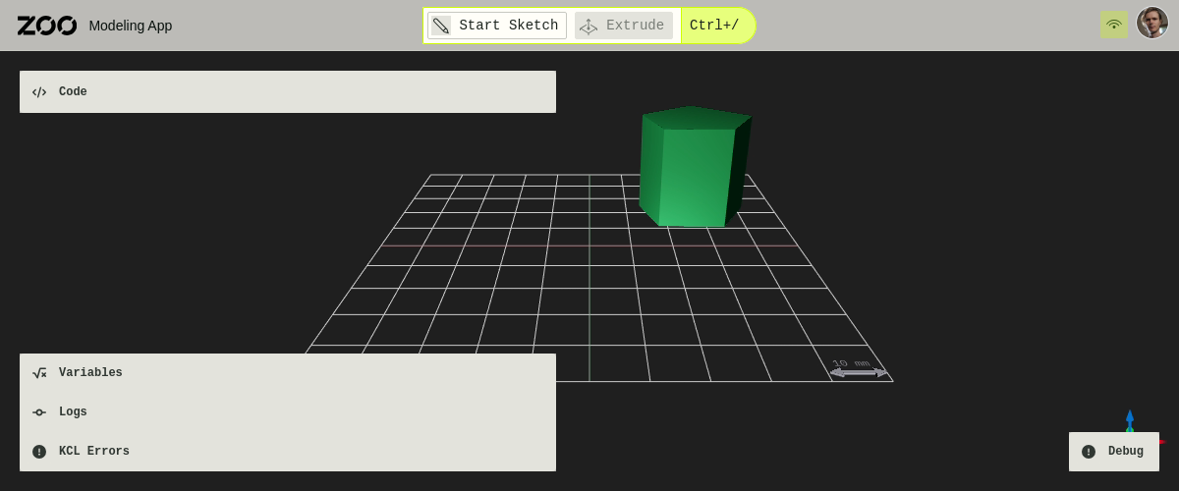1179x491 pixels.
Task: Click the Variables square-root icon
Action: tap(39, 373)
